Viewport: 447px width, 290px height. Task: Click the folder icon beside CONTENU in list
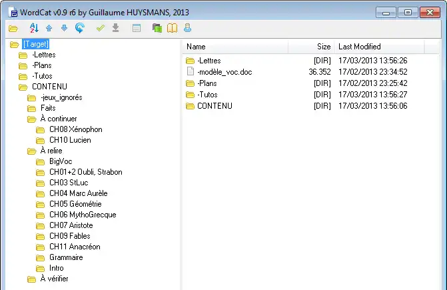[x=190, y=106]
